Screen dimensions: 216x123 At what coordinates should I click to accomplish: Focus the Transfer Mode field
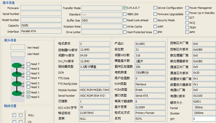pyautogui.click(x=102, y=8)
